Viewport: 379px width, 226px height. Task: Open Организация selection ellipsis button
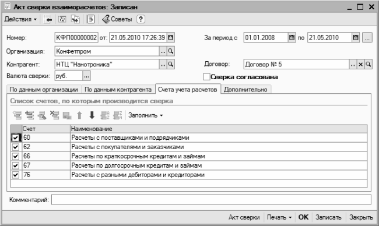(x=163, y=51)
